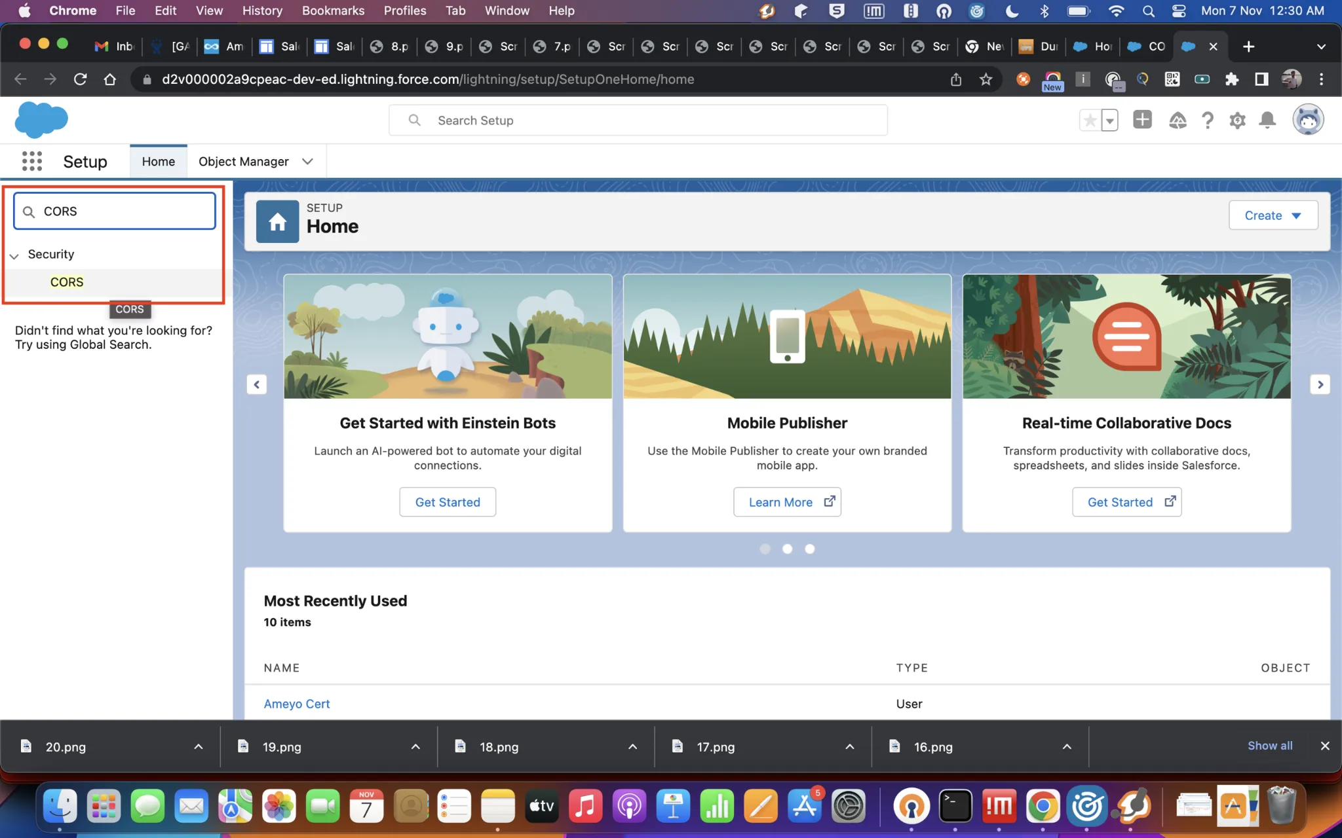Select the first carousel page dot
The image size is (1342, 838).
[x=765, y=549]
